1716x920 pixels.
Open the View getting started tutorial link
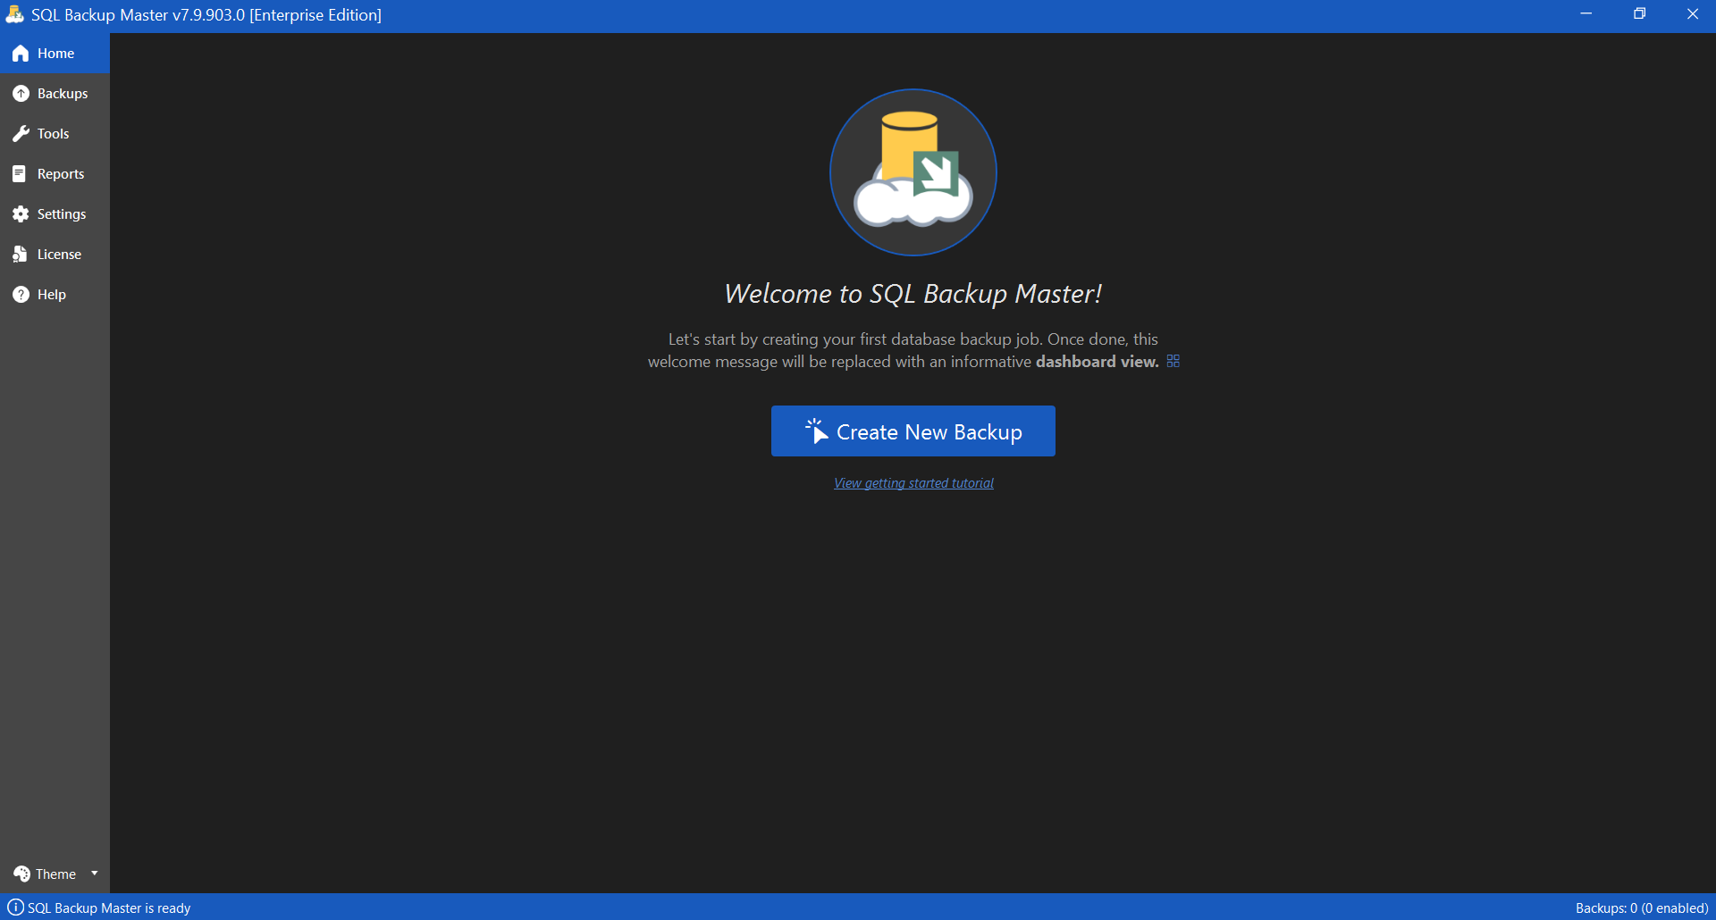913,483
